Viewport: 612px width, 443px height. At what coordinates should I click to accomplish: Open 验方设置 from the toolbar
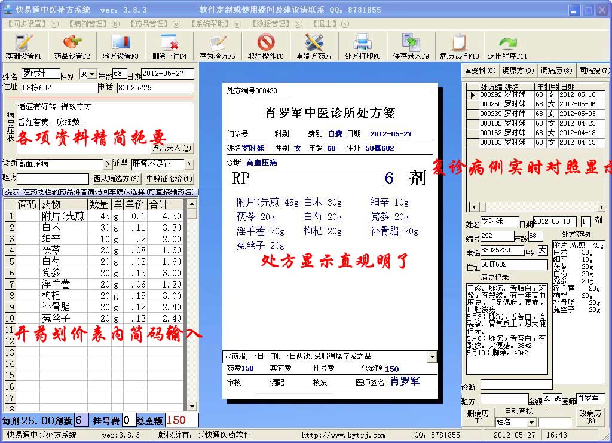point(120,46)
